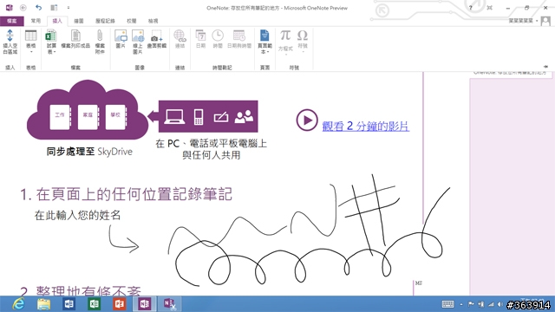This screenshot has height=312, width=555.
Task: Click the Excel Spreadsheet (試算表) icon
Action: [51, 36]
